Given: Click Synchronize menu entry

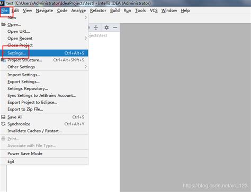Looking at the screenshot, I should coord(44,124).
